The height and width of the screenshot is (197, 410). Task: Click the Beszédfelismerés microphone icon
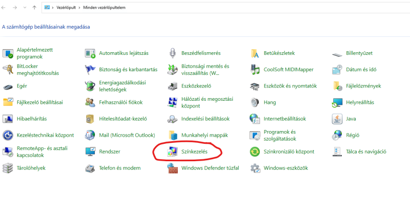(172, 53)
